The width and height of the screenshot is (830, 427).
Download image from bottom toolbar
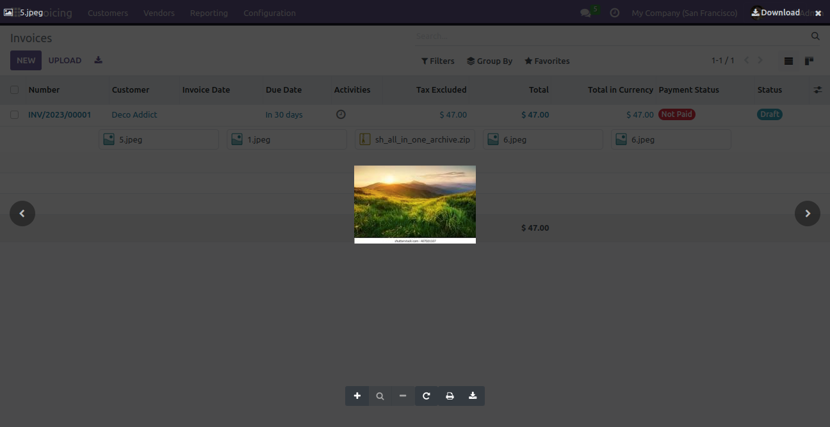(x=473, y=396)
